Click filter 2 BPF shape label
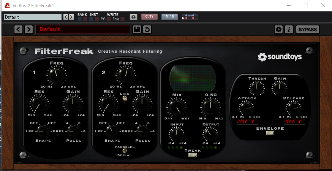 click(x=103, y=123)
